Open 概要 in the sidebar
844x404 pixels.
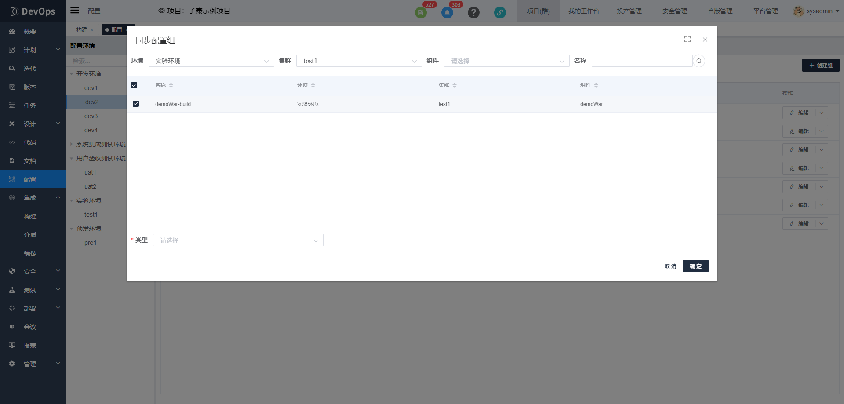click(x=33, y=32)
